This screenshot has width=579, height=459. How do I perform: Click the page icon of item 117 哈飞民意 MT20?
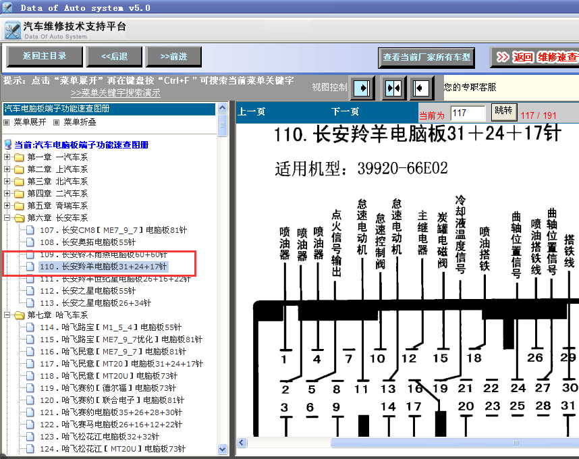(x=30, y=364)
